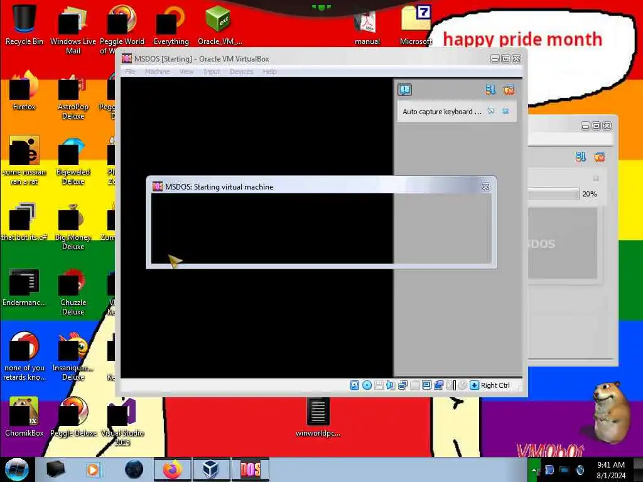Click the greyed floppy disk status icon
The image size is (643, 482).
click(379, 385)
